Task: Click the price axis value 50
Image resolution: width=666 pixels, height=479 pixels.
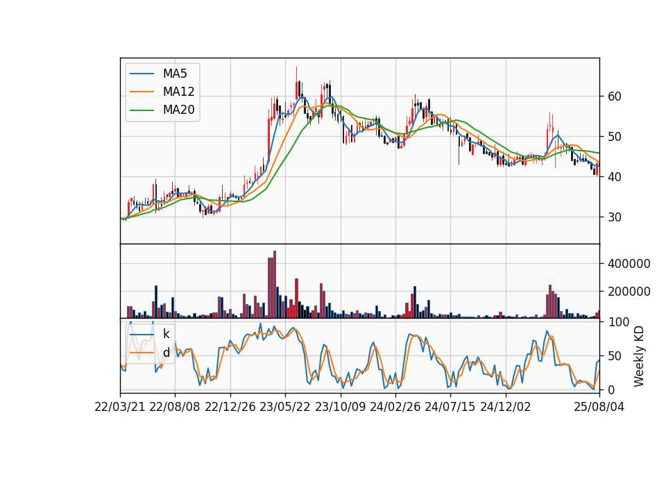Action: (615, 137)
